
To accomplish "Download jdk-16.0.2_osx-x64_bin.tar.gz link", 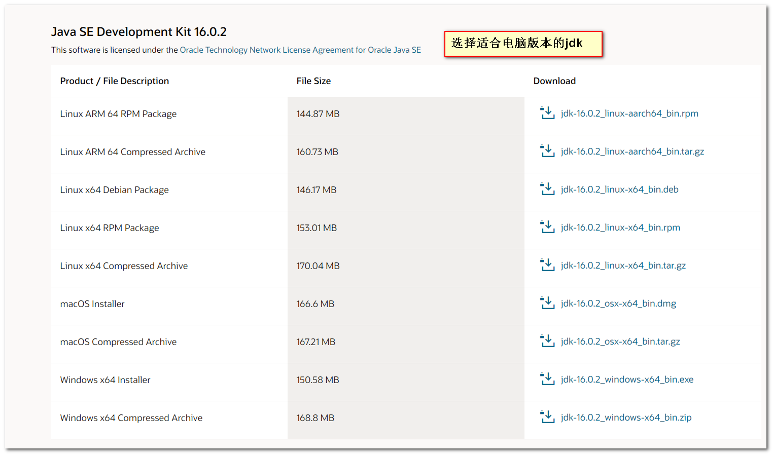I will pos(620,342).
